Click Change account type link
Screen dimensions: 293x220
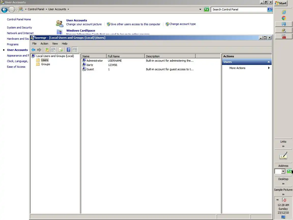pos(183,24)
